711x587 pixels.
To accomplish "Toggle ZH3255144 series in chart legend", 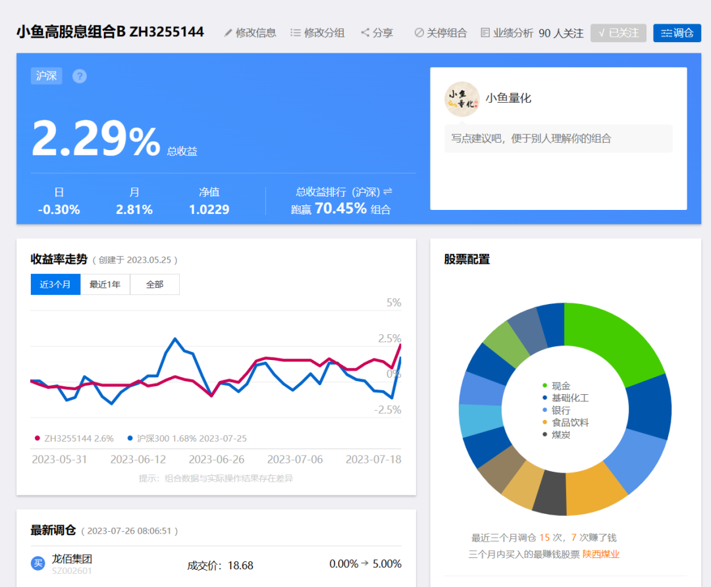I will click(x=74, y=438).
